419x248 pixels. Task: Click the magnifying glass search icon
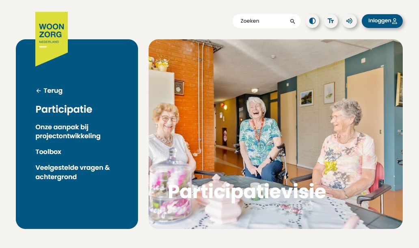tap(293, 21)
